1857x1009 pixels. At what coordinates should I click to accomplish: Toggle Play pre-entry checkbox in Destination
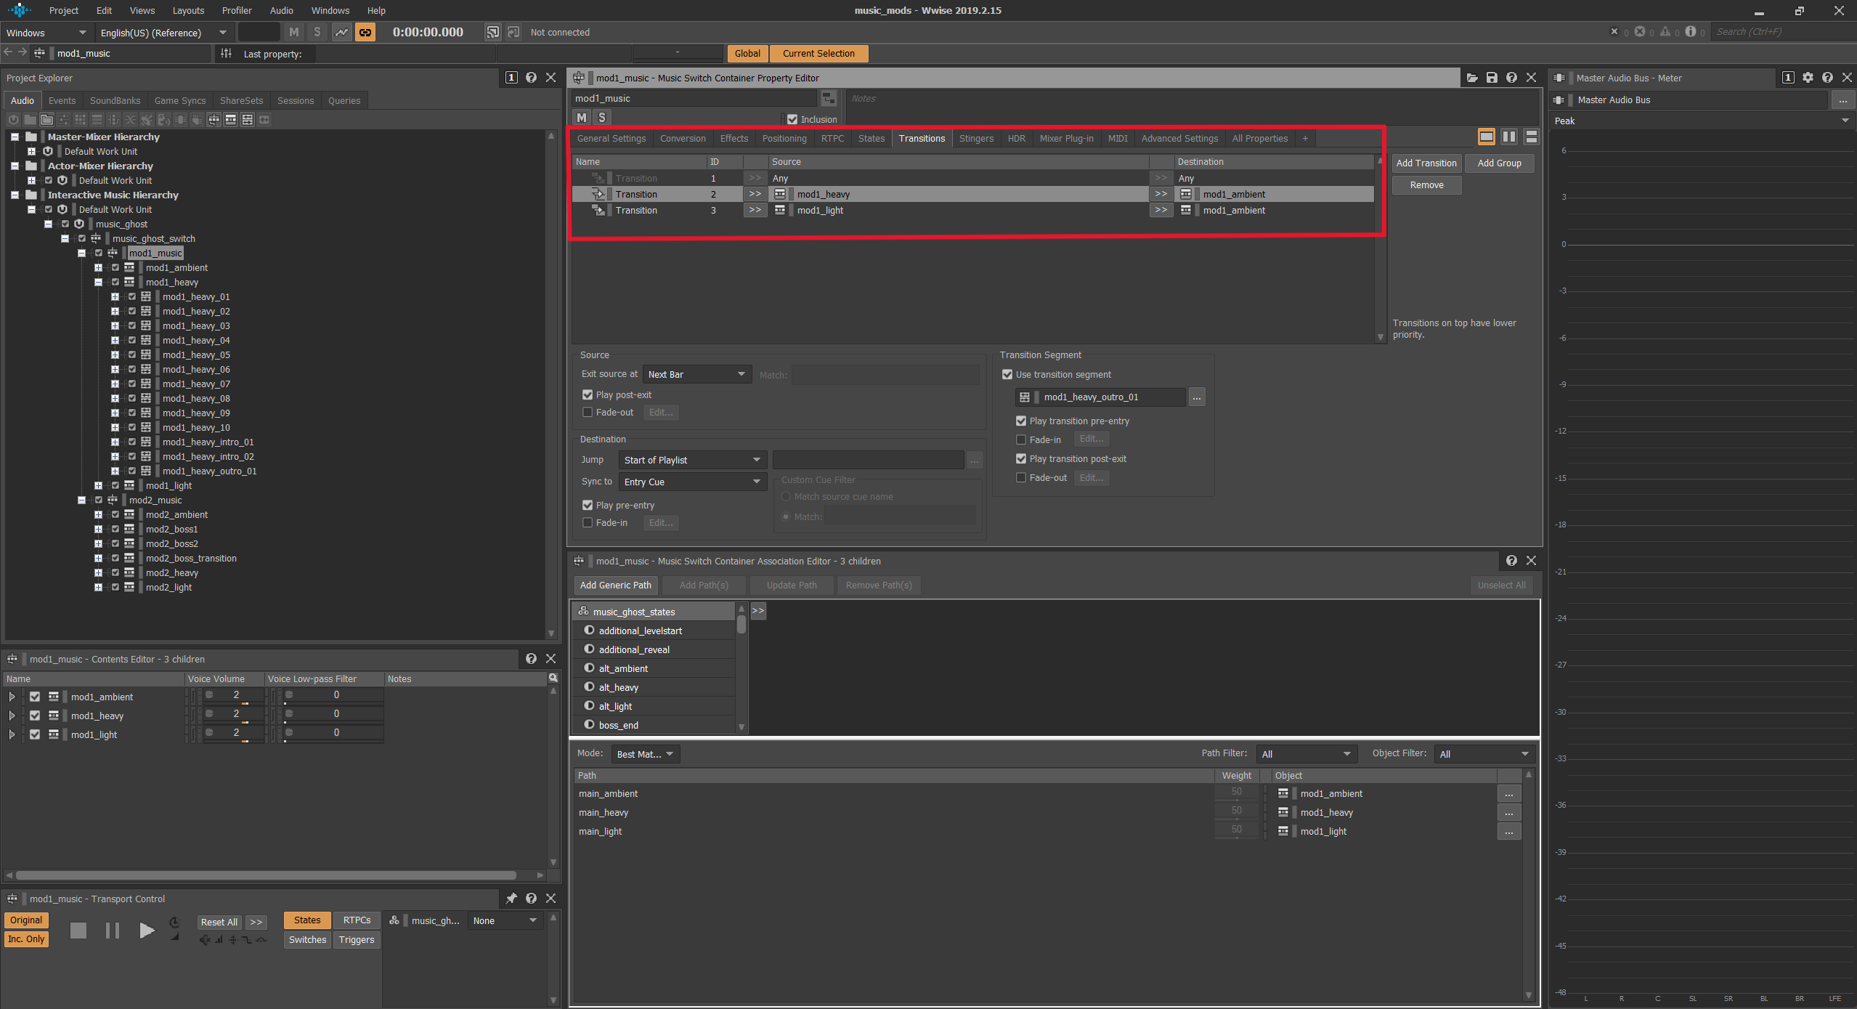click(588, 506)
